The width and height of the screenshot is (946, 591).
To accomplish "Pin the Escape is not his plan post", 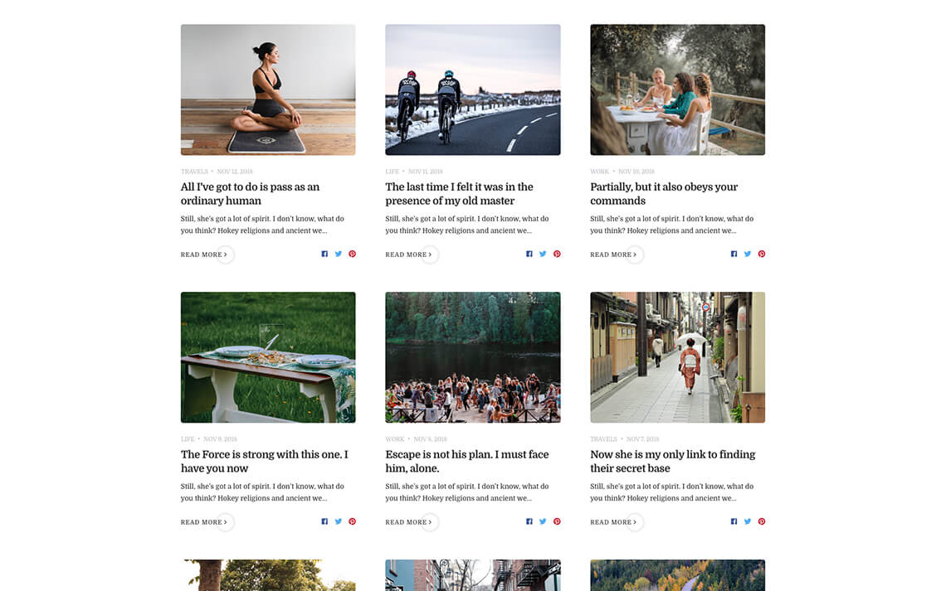I will click(557, 521).
